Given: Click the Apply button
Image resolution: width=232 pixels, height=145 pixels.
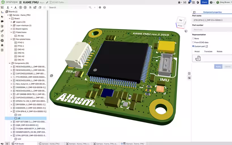Looking at the screenshot, I should pos(218,67).
